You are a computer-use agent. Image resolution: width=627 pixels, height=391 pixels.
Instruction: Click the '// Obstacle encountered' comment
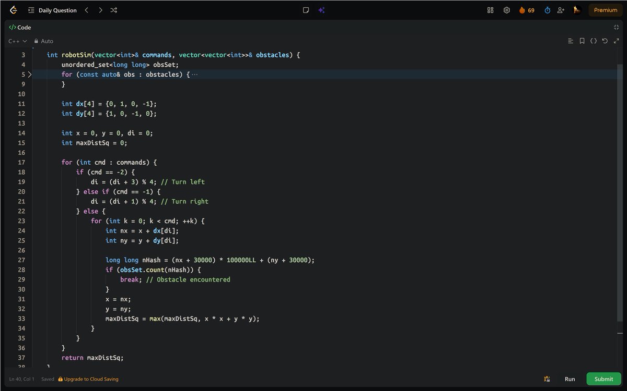[188, 279]
